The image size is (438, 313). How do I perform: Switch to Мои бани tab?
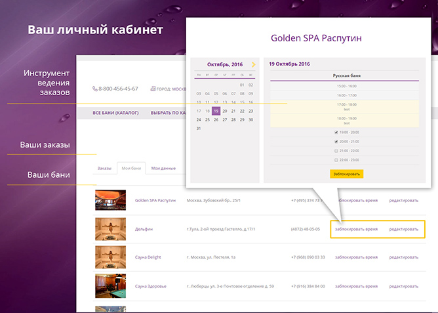[131, 168]
